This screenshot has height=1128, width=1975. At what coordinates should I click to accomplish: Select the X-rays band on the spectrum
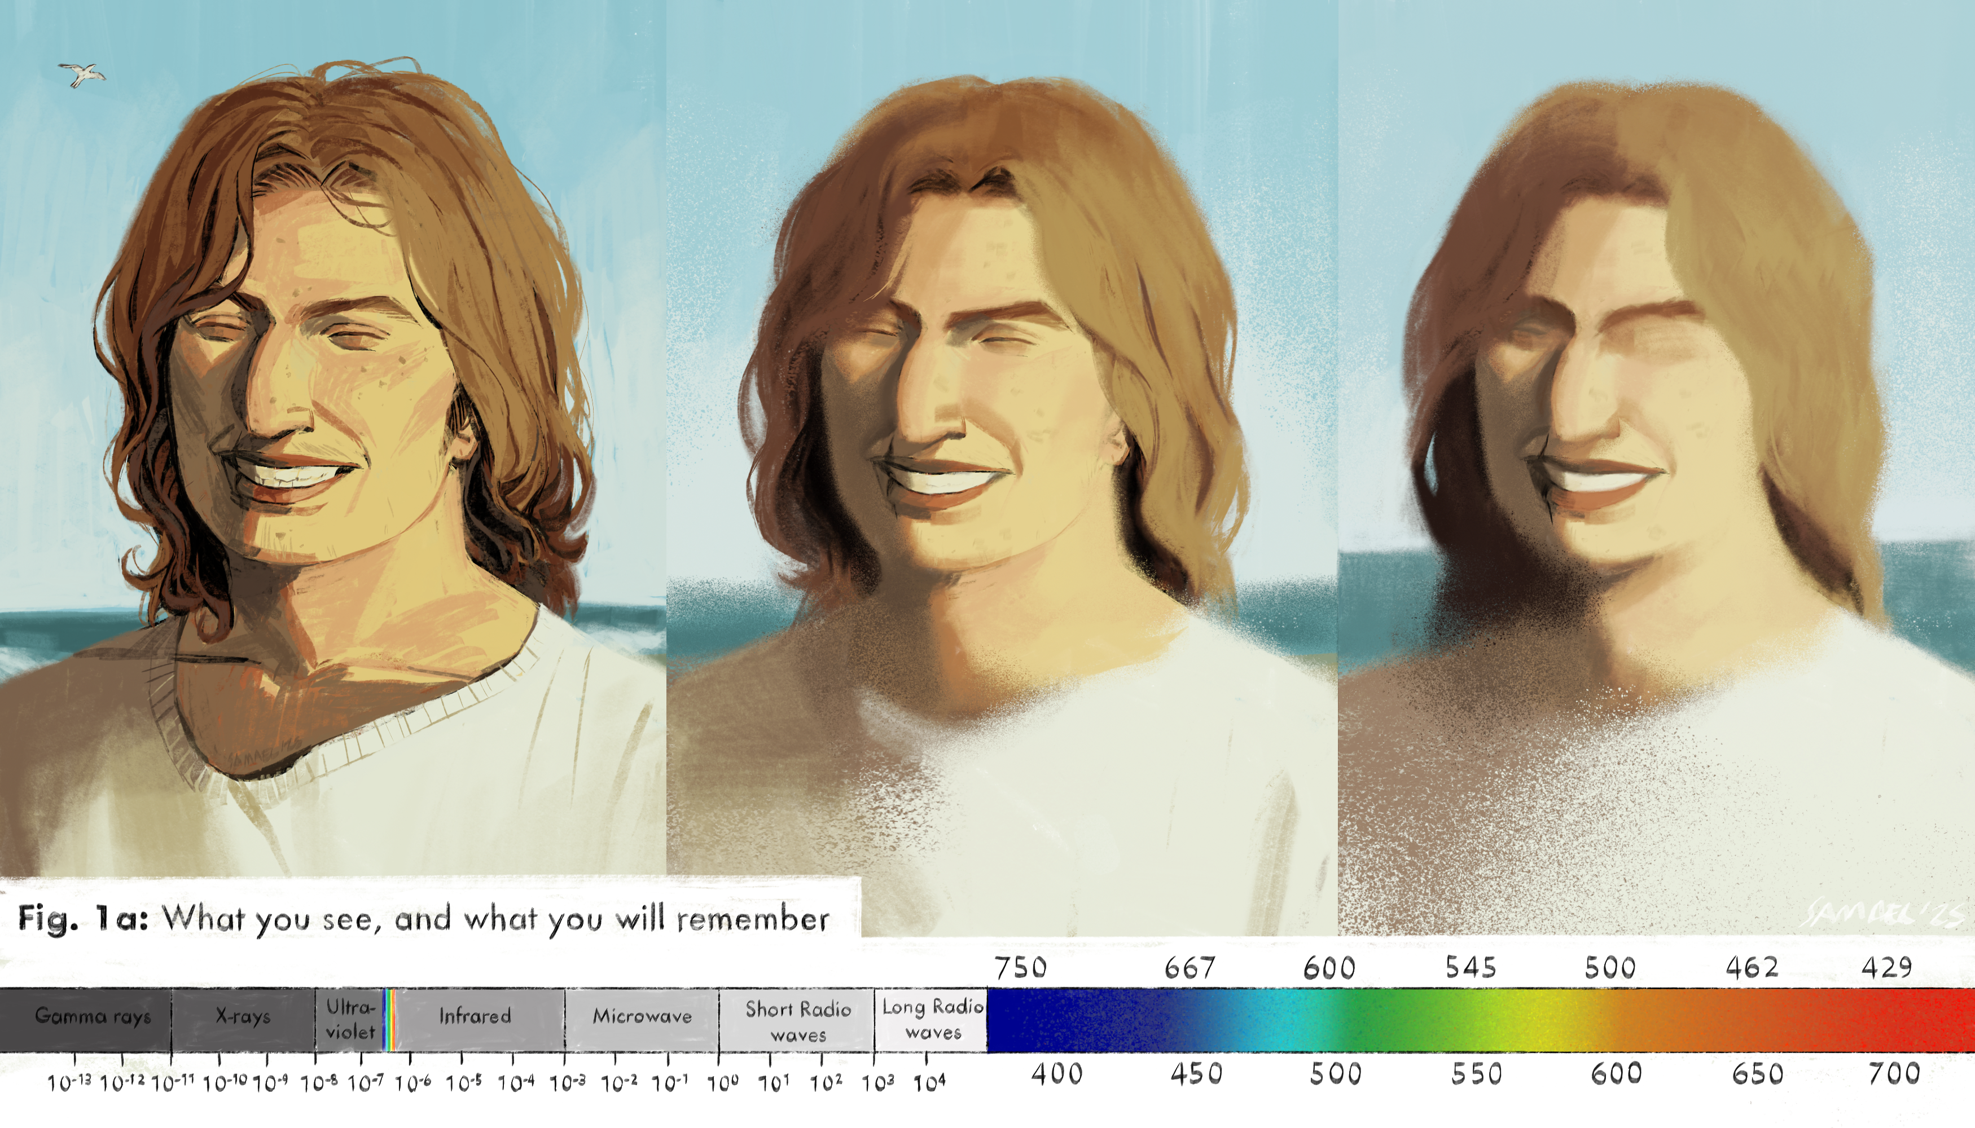tap(243, 1020)
